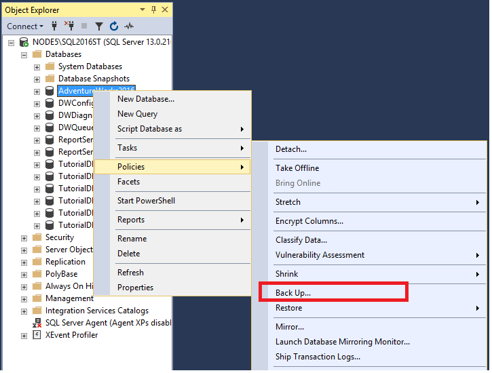The width and height of the screenshot is (492, 373).
Task: Open the Activity Monitor pulse icon
Action: pyautogui.click(x=129, y=26)
